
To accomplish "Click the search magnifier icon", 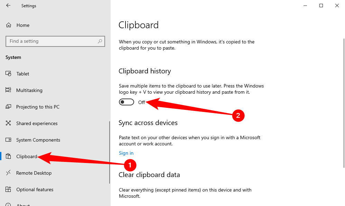I will pyautogui.click(x=100, y=41).
